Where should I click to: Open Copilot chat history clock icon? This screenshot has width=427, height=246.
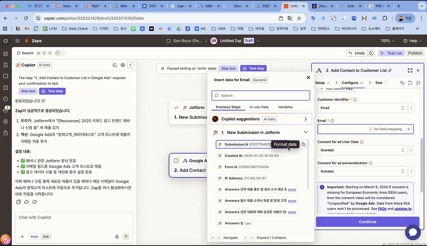(115, 65)
